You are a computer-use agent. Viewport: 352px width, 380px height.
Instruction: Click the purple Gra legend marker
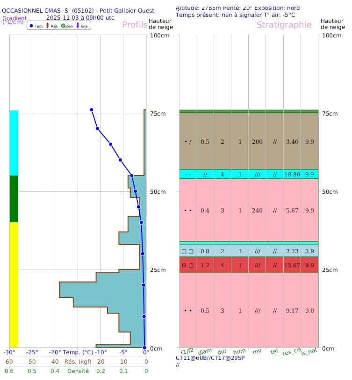pos(78,26)
